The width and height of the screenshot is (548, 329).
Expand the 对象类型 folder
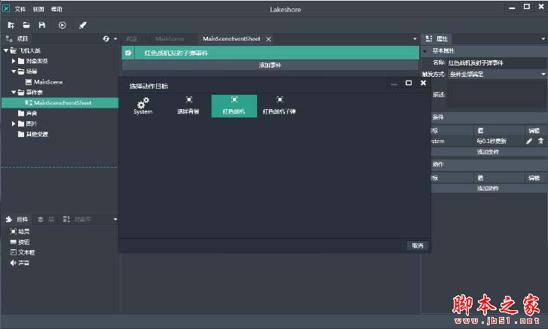pos(14,61)
